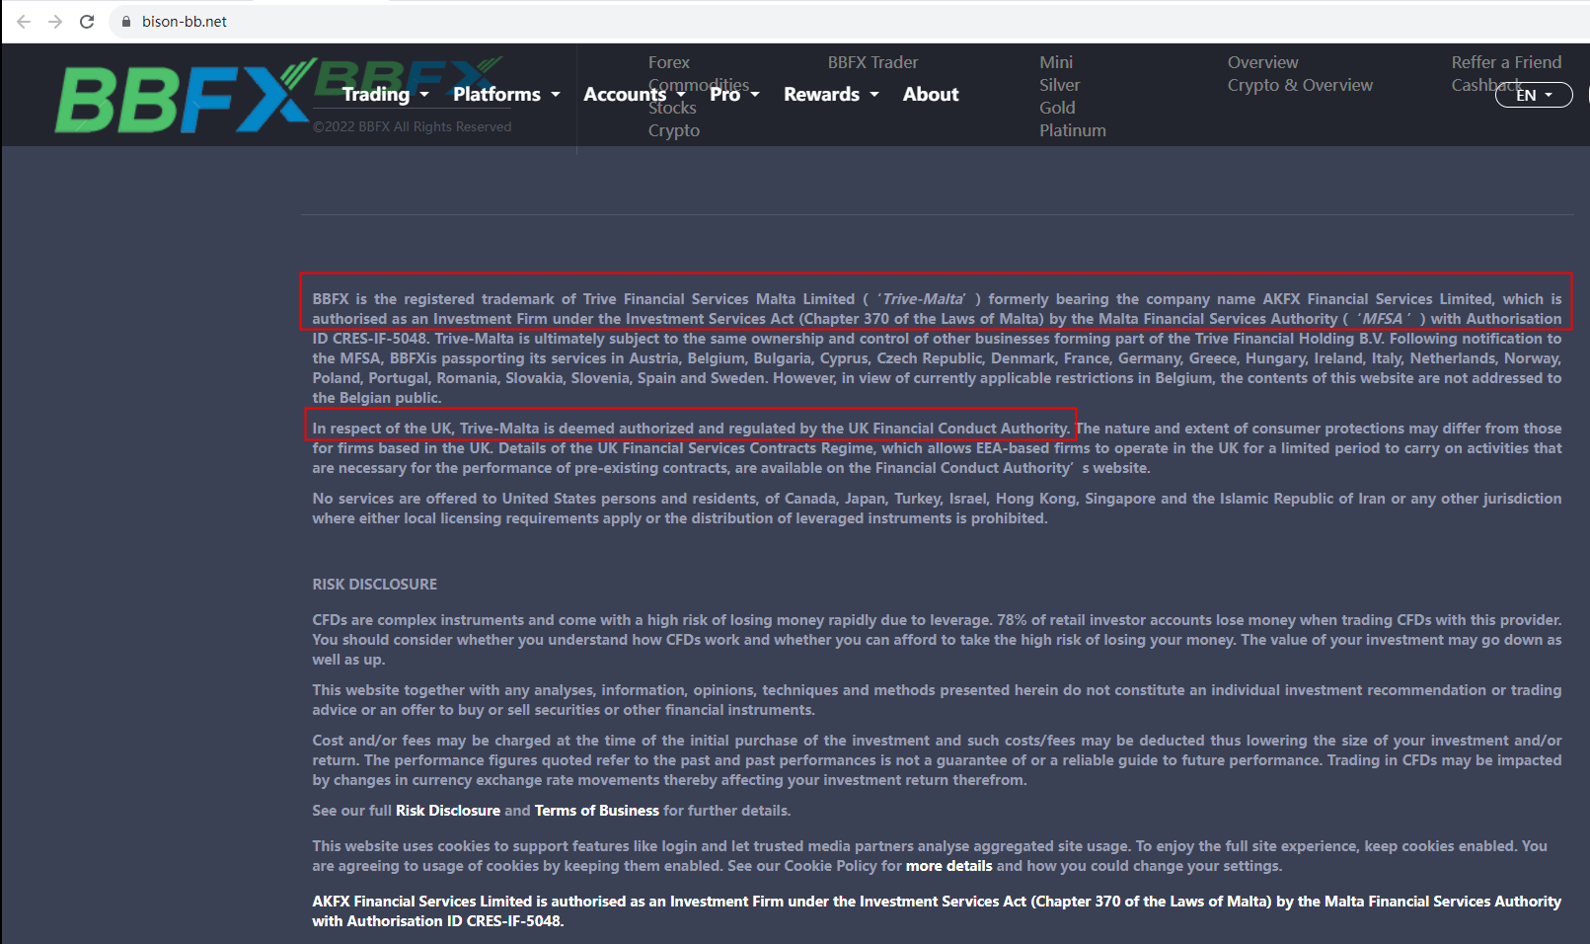Choose the Platinum account link
Image resolution: width=1590 pixels, height=944 pixels.
(1073, 130)
